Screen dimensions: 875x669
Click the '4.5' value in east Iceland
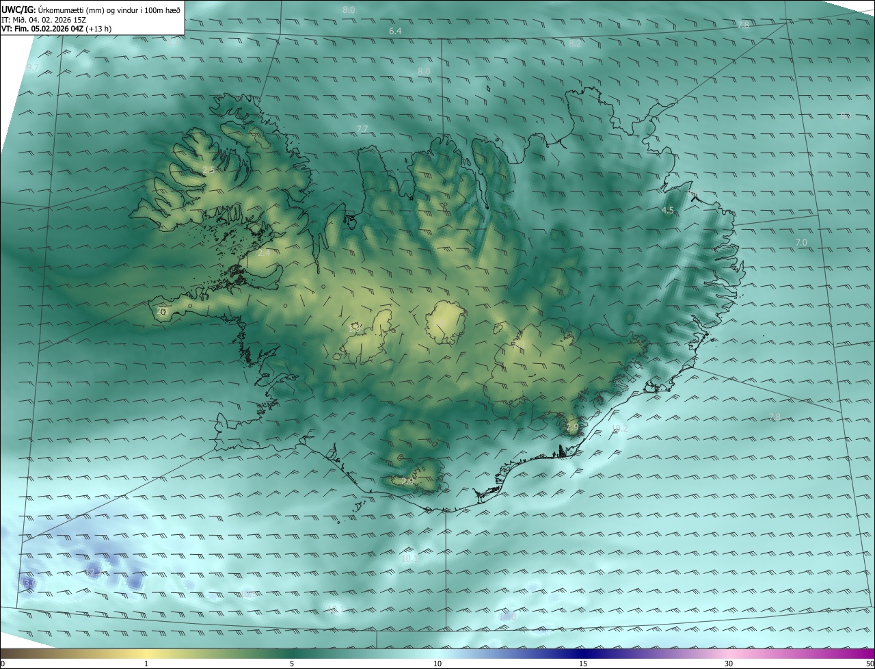click(x=668, y=211)
